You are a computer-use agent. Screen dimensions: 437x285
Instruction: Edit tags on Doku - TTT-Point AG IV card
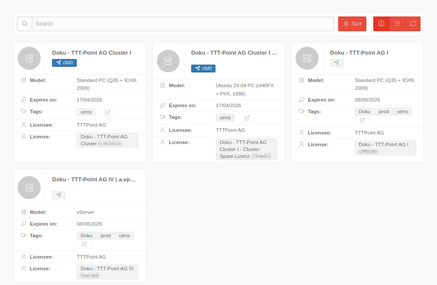point(85,244)
